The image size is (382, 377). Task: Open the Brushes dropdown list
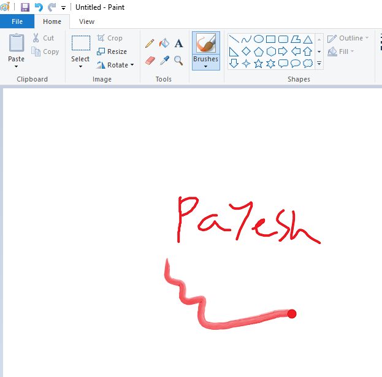pyautogui.click(x=205, y=66)
